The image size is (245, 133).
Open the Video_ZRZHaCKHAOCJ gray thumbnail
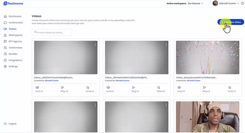point(137,57)
